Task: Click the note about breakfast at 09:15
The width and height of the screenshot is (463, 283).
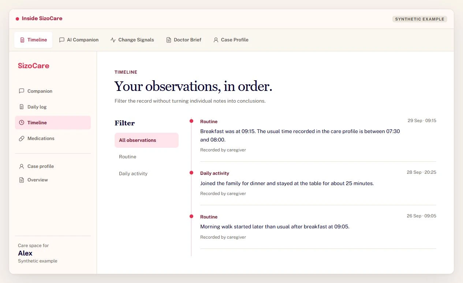Action: pyautogui.click(x=300, y=135)
